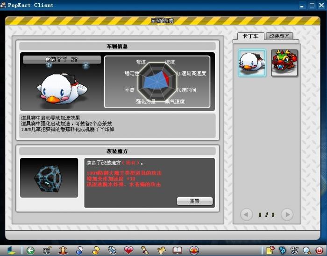Click the orange character figure icon
This screenshot has height=256, width=327.
coord(63,250)
